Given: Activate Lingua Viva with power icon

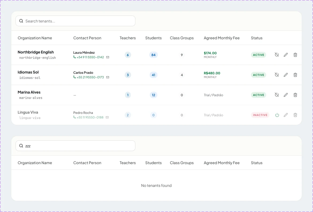Looking at the screenshot, I should (x=277, y=115).
